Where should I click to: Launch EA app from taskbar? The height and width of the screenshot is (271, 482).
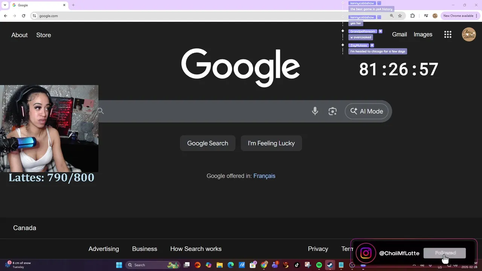point(197,265)
